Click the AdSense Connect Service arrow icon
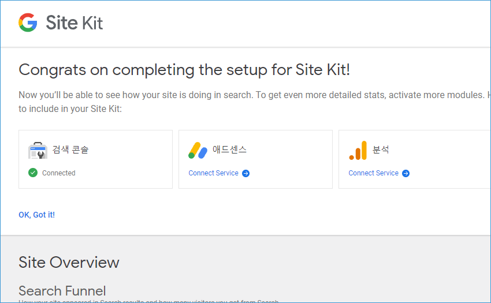Viewport: 491px width, 303px height. click(246, 173)
